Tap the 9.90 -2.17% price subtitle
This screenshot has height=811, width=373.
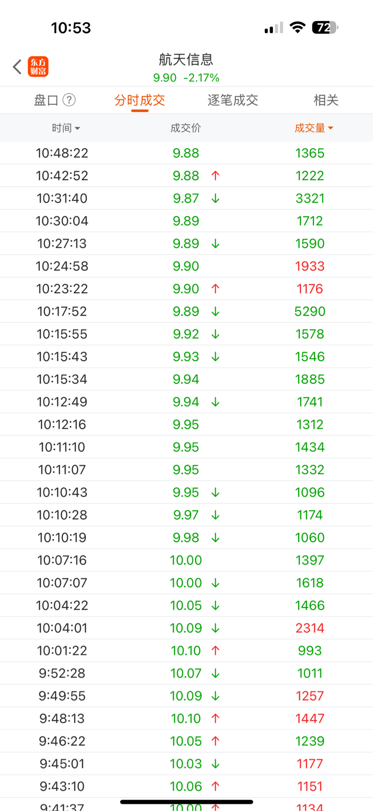[186, 78]
